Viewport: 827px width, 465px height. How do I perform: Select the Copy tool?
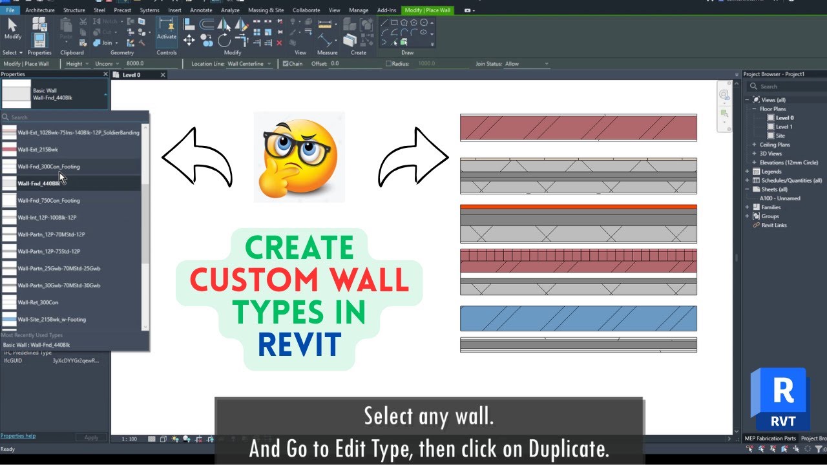tap(207, 41)
